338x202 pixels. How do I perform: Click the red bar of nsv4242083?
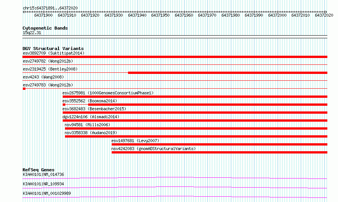click(220, 152)
